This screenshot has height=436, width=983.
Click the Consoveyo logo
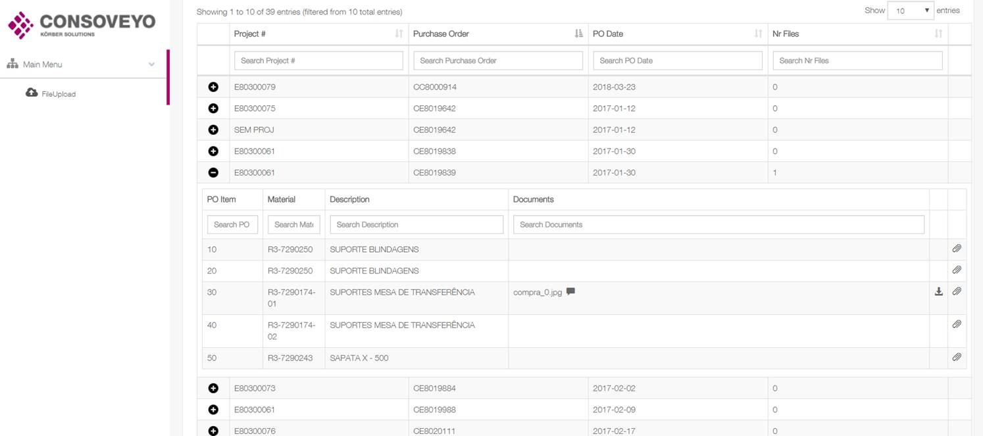point(82,24)
